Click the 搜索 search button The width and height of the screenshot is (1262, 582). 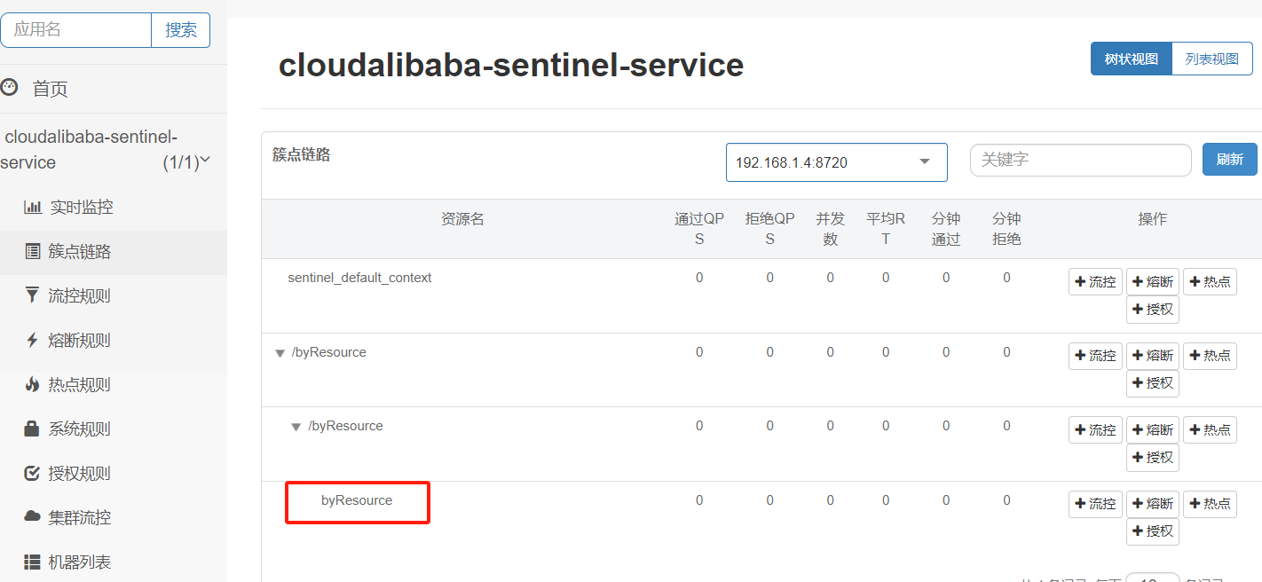pyautogui.click(x=181, y=29)
